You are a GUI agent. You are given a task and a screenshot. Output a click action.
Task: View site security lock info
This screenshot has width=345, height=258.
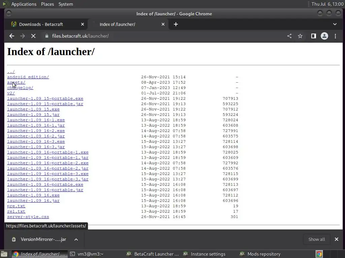coord(46,36)
